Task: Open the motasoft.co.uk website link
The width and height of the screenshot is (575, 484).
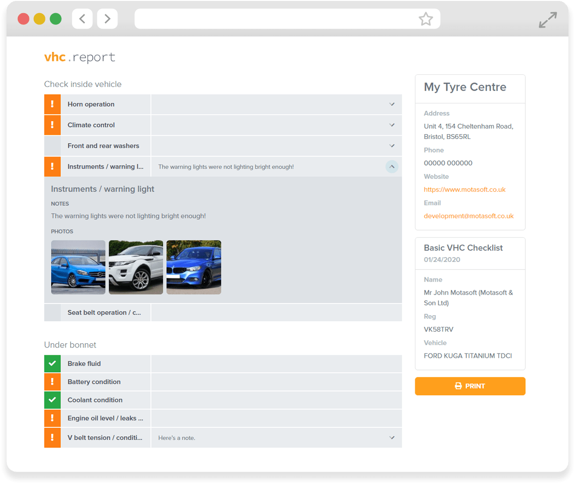Action: [x=464, y=189]
